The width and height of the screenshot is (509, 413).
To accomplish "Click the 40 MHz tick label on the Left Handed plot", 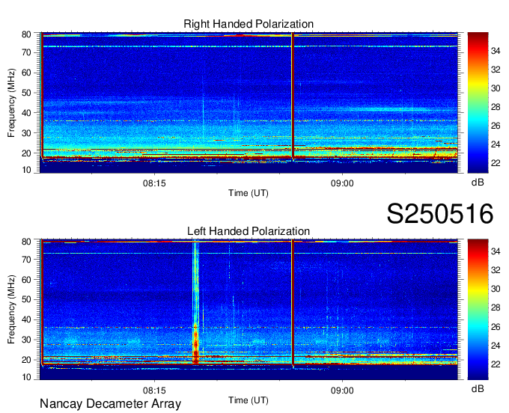I will [26, 319].
